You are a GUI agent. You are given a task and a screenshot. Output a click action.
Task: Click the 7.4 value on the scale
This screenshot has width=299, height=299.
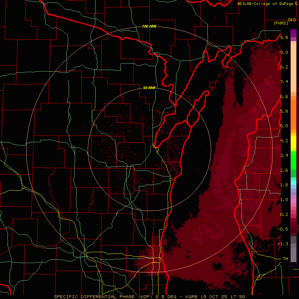(284, 82)
